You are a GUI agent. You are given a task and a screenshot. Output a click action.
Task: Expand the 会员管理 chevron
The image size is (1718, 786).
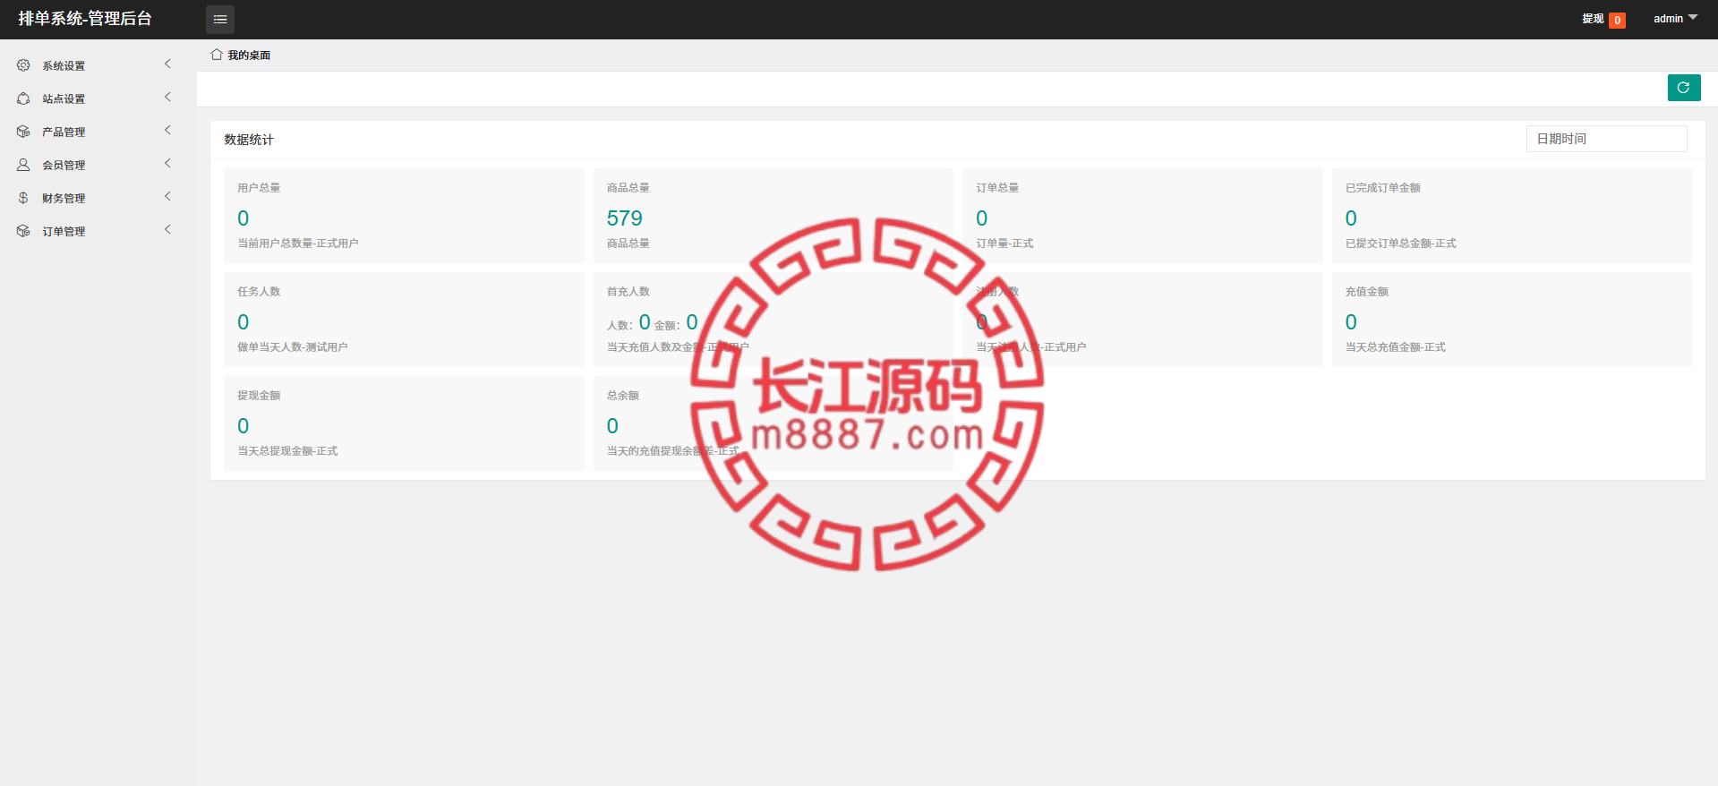point(167,164)
